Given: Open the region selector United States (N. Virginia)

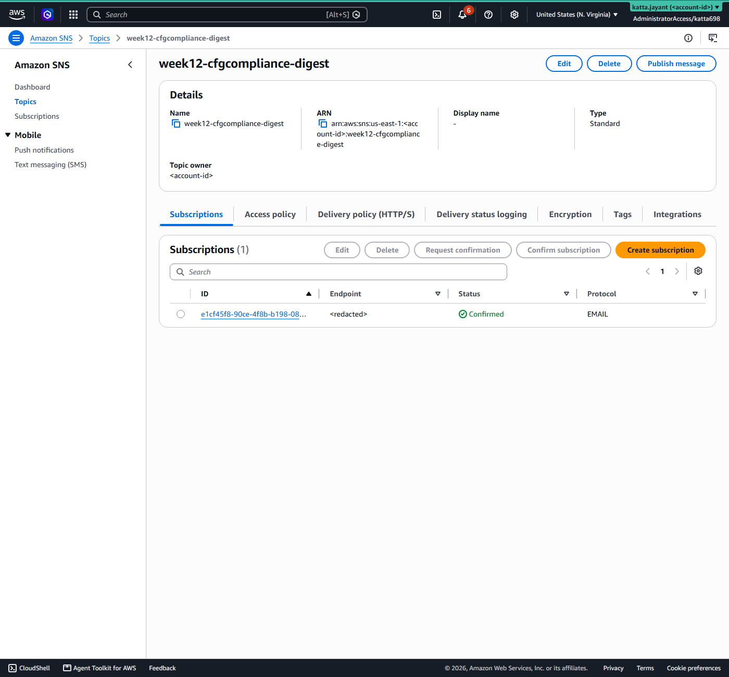Looking at the screenshot, I should click(577, 15).
